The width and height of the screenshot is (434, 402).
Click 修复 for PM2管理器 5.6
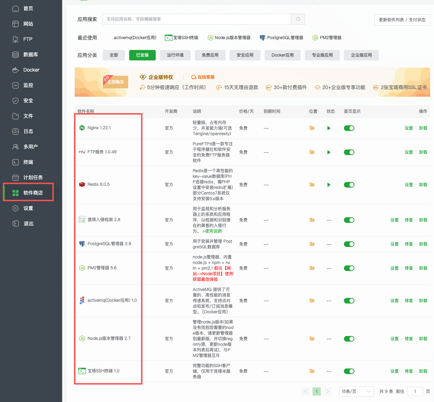click(409, 268)
